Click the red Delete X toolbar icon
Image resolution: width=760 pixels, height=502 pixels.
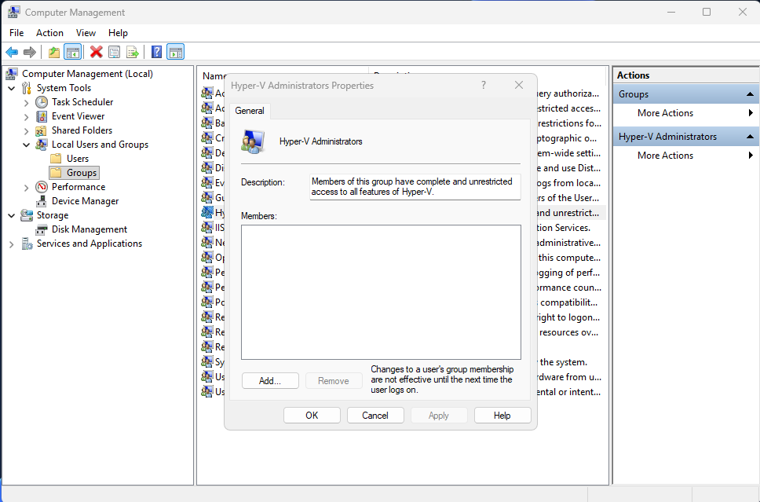pos(96,51)
